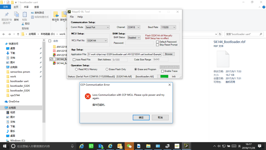The width and height of the screenshot is (266, 150).
Task: Click the Paste icon in Explorer ribbon
Action: (24, 15)
